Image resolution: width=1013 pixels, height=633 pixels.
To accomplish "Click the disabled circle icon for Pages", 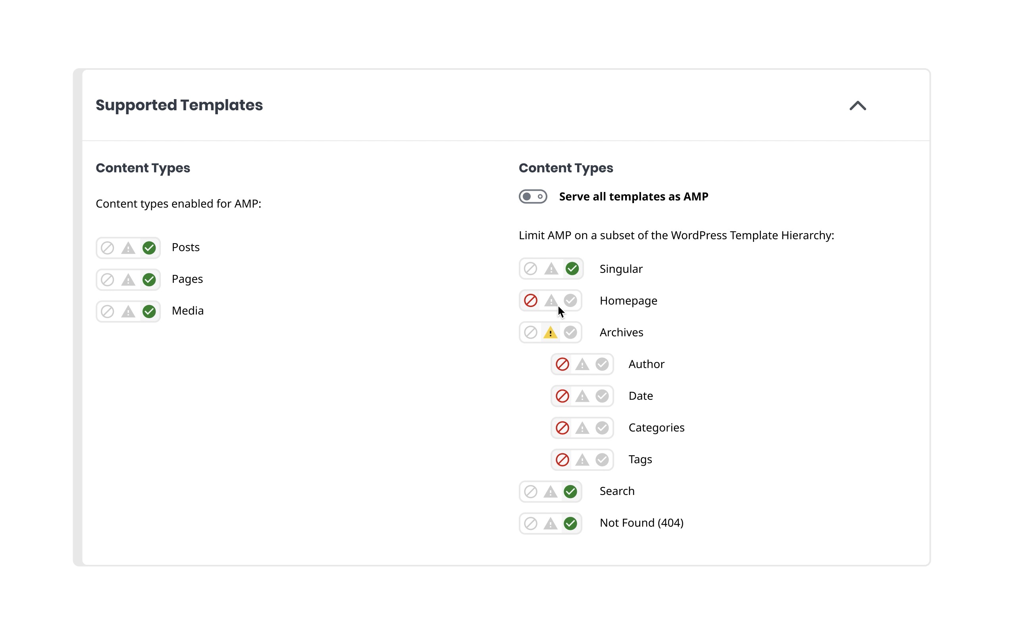I will pyautogui.click(x=107, y=280).
